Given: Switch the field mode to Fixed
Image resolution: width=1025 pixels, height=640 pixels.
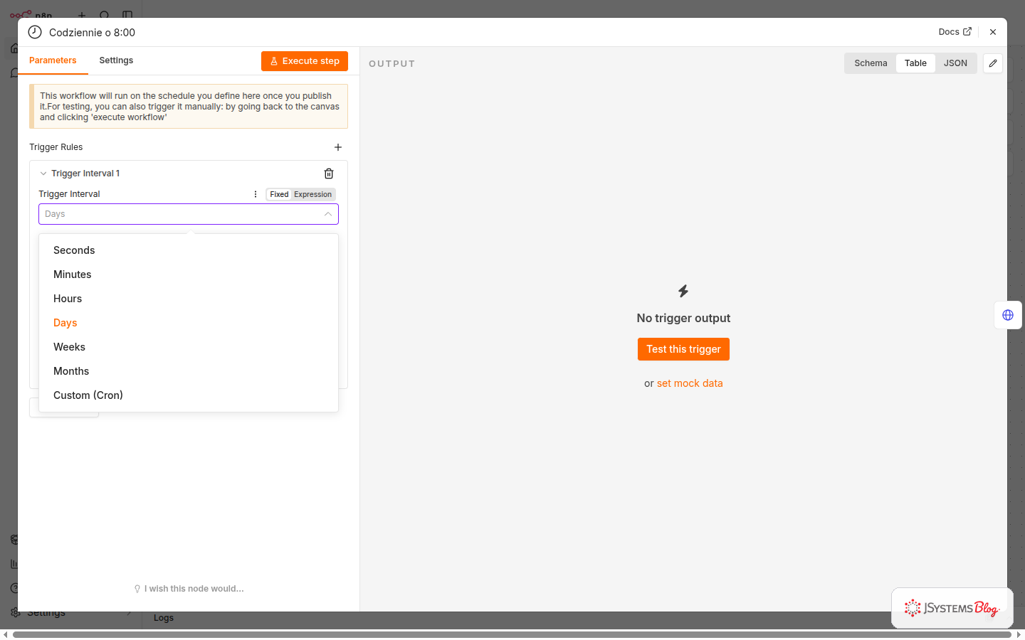Looking at the screenshot, I should 279,194.
